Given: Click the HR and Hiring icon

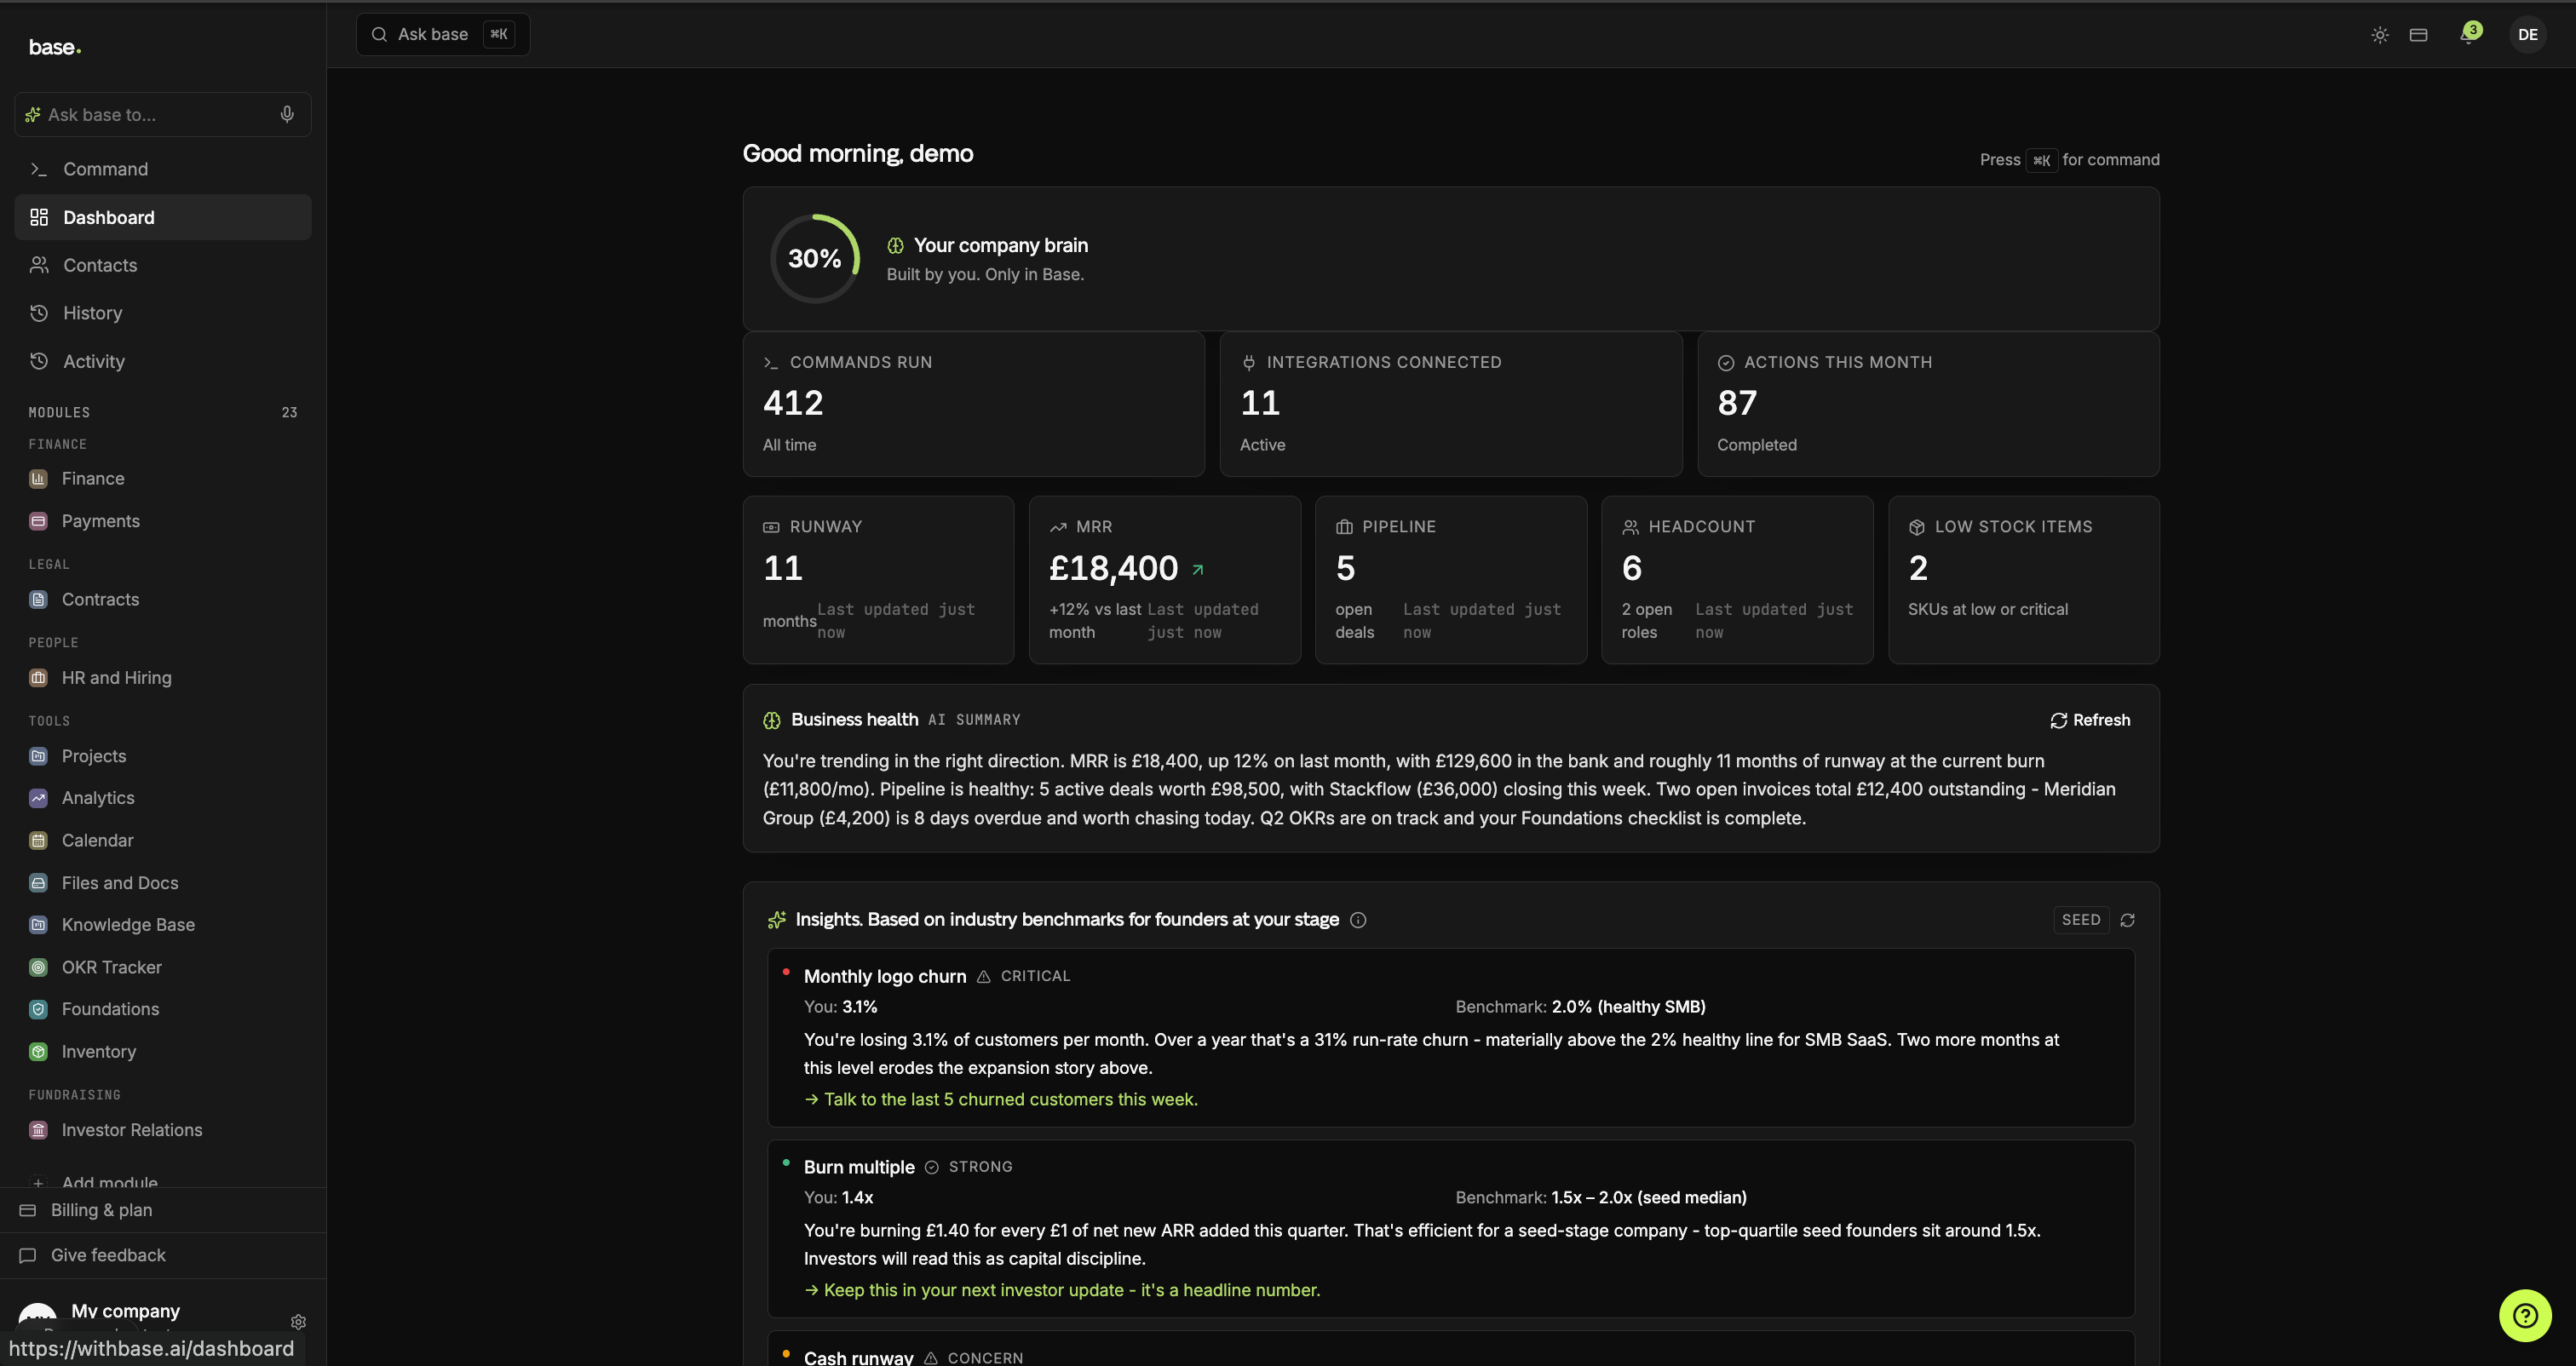Looking at the screenshot, I should (38, 677).
